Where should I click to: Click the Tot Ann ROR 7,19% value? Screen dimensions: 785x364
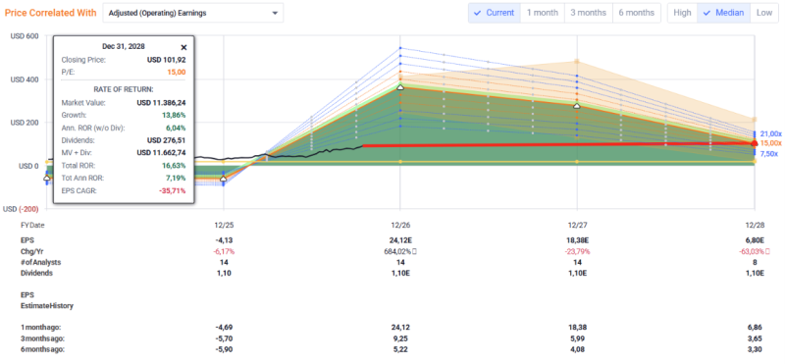(177, 178)
